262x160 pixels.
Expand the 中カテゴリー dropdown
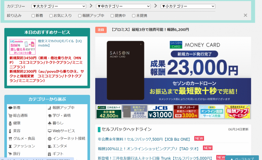click(x=123, y=6)
